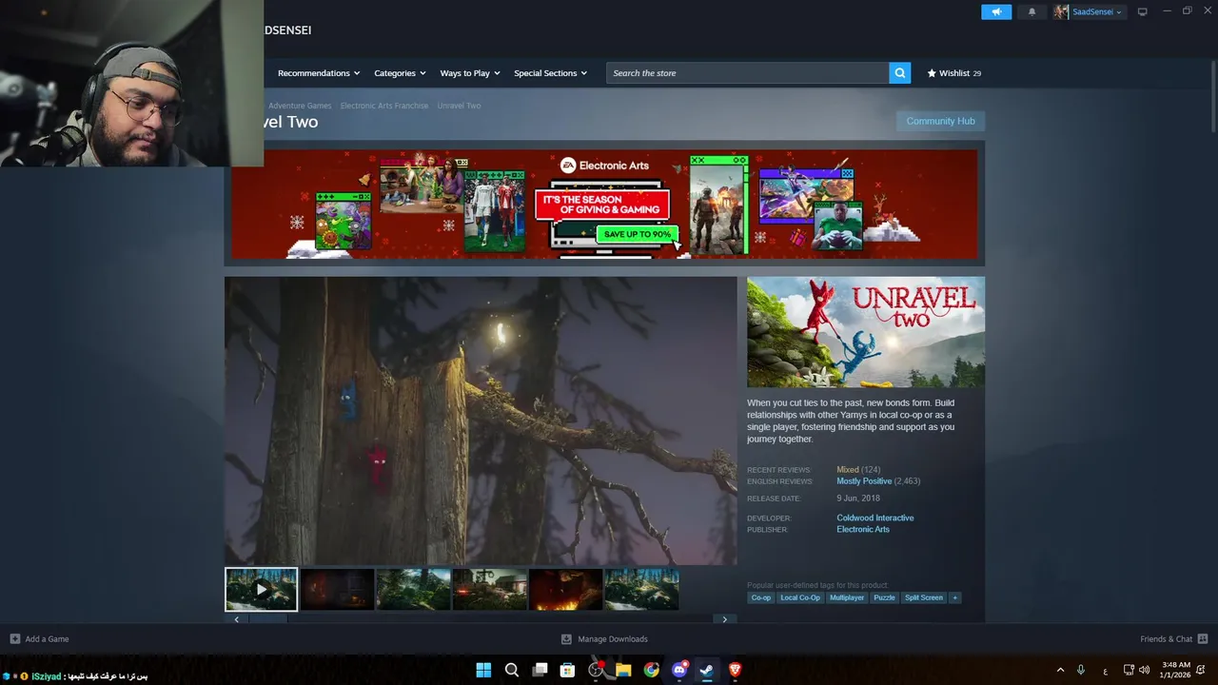Viewport: 1218px width, 685px height.
Task: Open Task View on the taskbar
Action: 540,670
